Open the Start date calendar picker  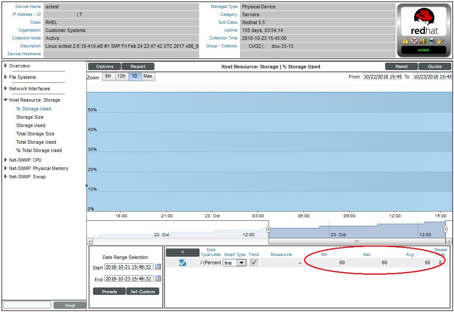[158, 267]
